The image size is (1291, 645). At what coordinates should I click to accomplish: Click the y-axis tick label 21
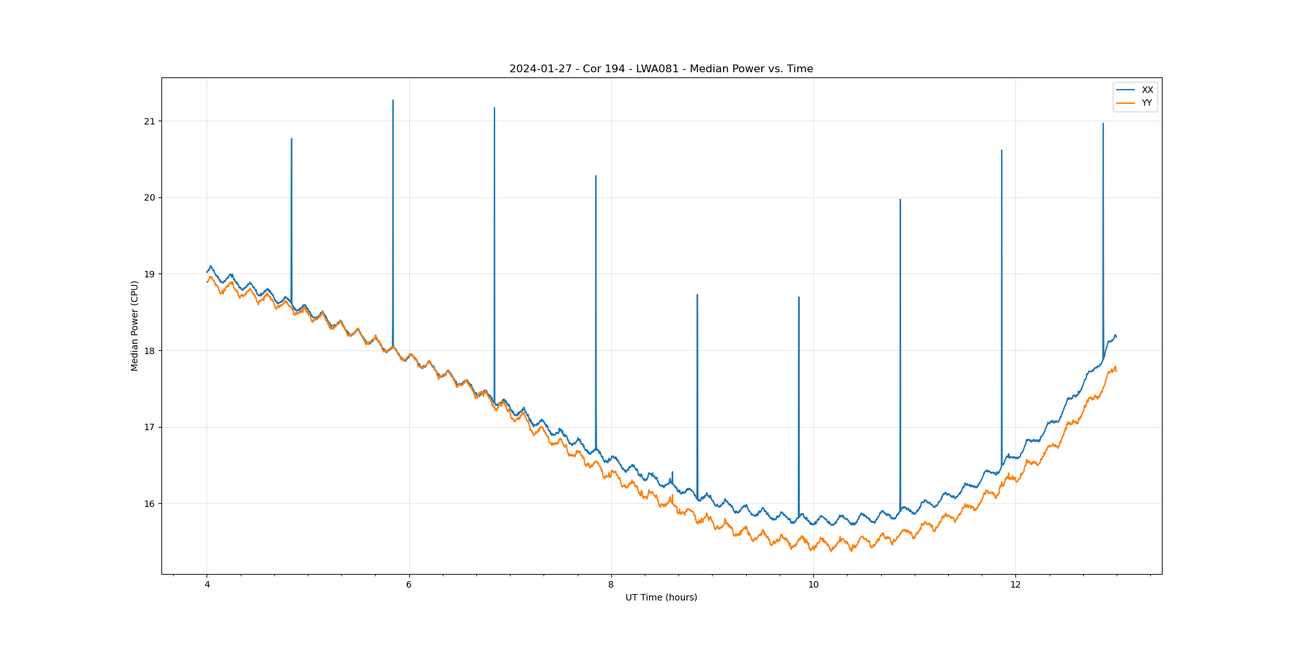coord(150,121)
